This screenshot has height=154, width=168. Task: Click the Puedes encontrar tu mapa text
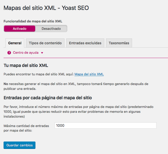pos(39,74)
